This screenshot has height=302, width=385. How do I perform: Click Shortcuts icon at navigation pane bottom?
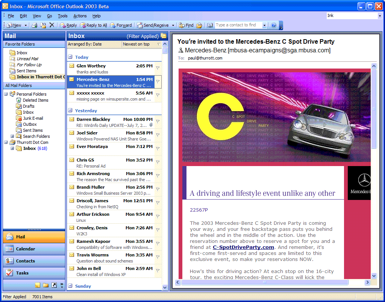tap(54, 285)
